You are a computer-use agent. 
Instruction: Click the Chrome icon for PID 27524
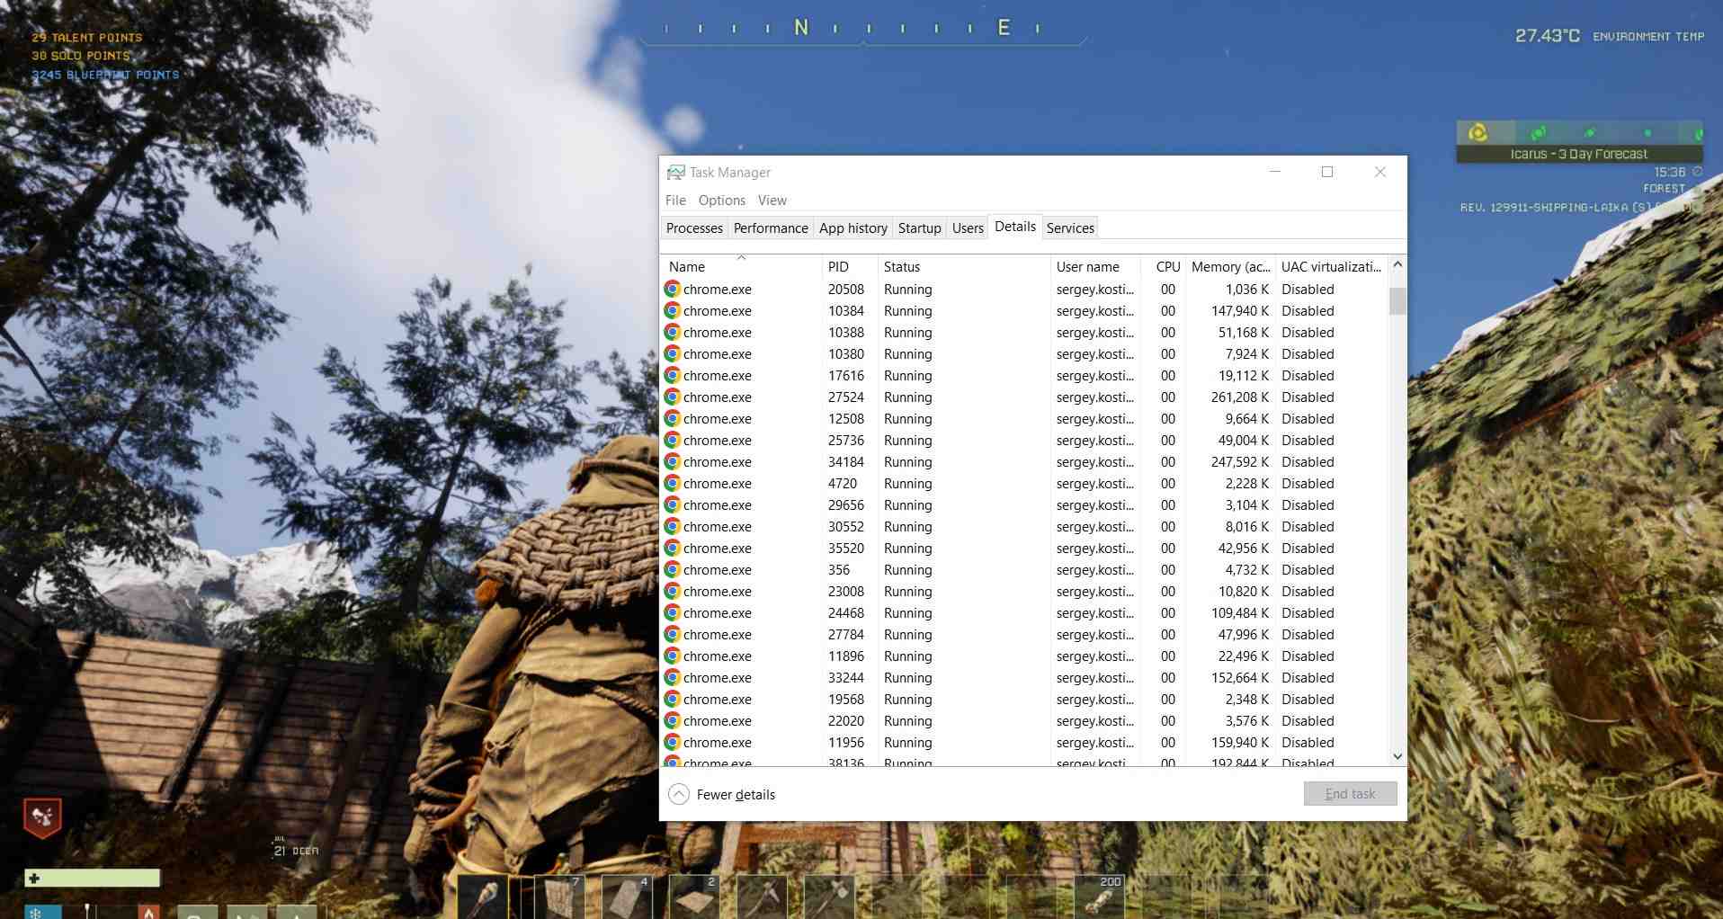[672, 397]
